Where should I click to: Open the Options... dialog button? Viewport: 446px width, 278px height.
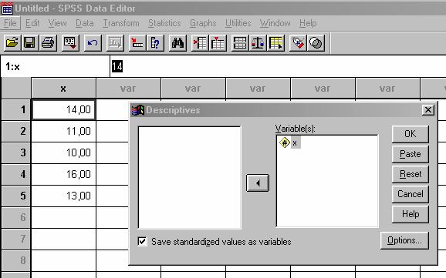point(404,240)
